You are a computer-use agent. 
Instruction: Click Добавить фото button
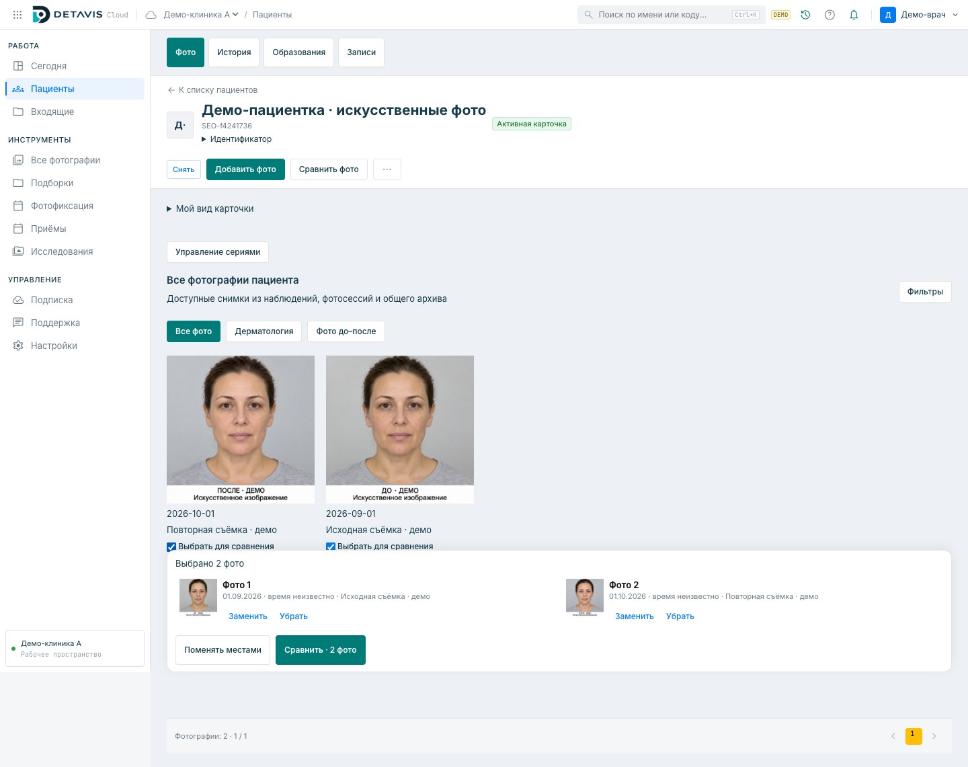245,169
